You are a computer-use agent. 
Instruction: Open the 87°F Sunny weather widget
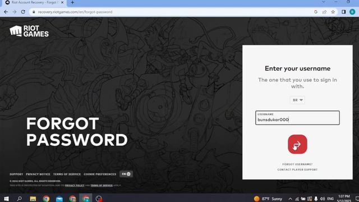pyautogui.click(x=268, y=199)
